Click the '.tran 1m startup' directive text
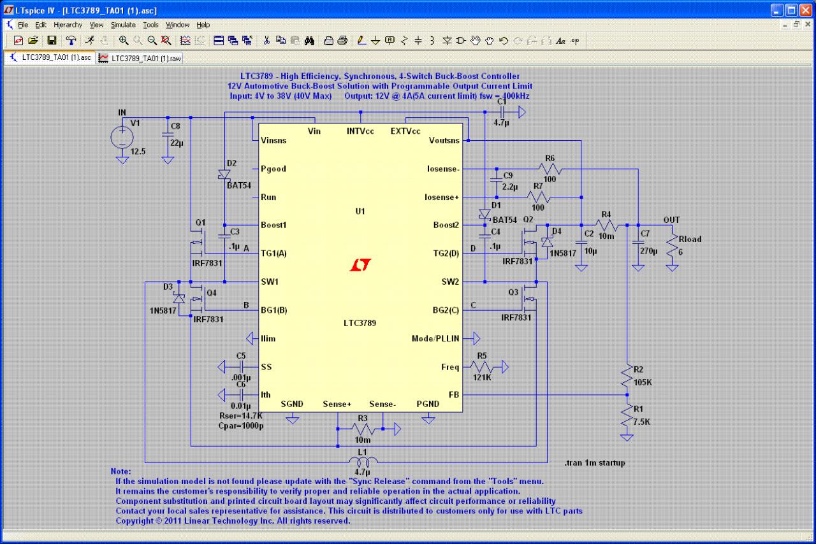Image resolution: width=816 pixels, height=544 pixels. [x=594, y=463]
